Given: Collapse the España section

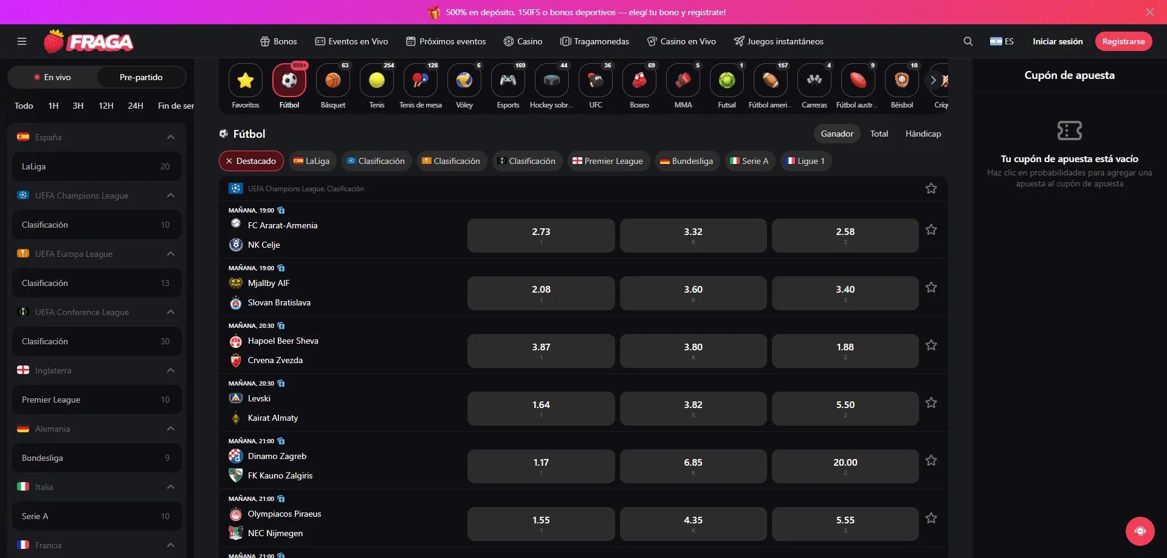Looking at the screenshot, I should 171,137.
